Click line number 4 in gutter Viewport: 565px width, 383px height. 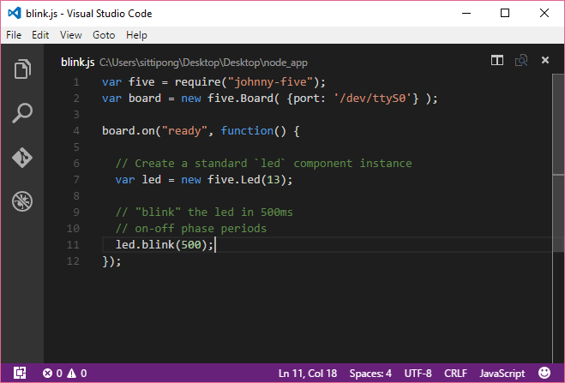click(x=76, y=131)
